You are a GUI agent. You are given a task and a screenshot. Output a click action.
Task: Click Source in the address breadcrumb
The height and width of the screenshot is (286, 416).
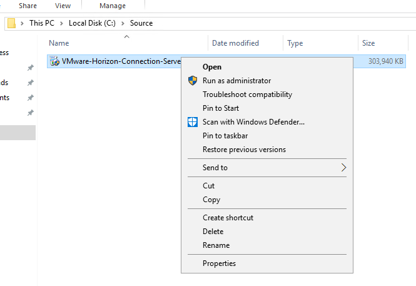[141, 23]
